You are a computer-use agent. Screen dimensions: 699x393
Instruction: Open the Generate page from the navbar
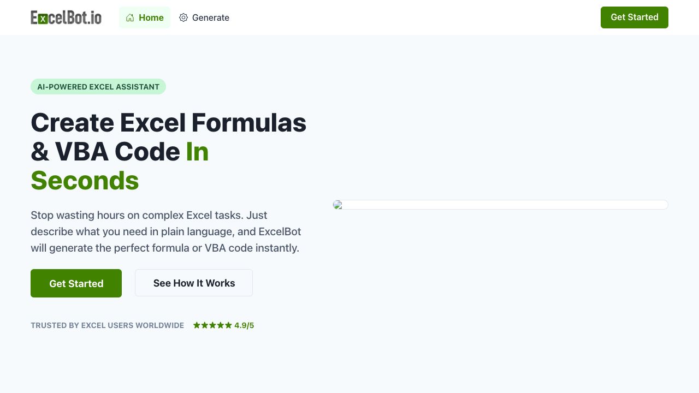tap(210, 17)
